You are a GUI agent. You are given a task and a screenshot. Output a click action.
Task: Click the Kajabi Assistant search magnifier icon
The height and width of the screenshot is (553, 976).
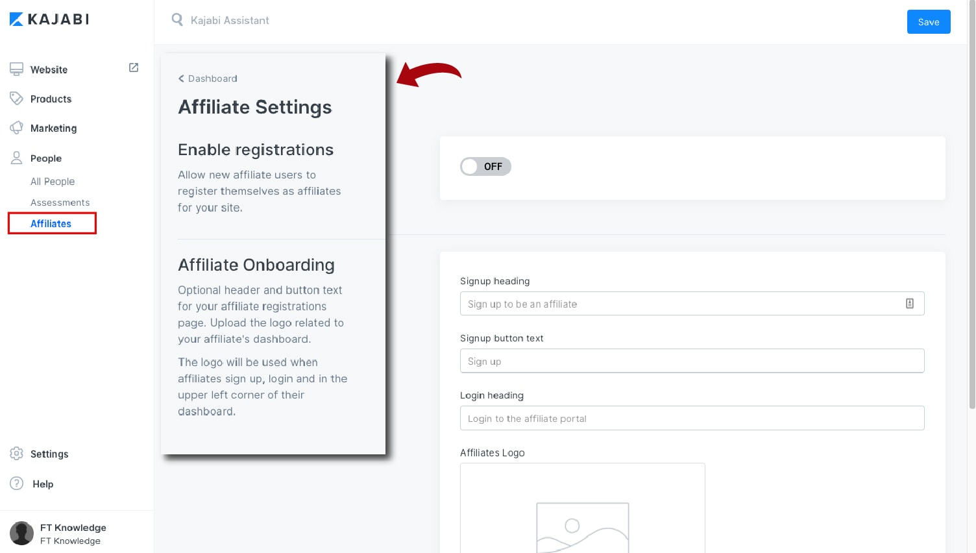click(177, 20)
